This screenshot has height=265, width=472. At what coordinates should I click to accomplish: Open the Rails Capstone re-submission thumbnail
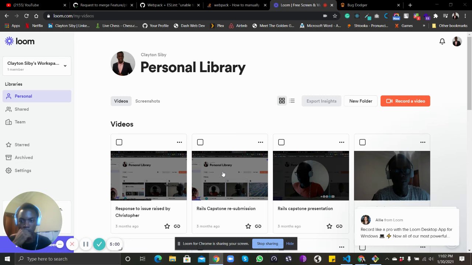point(230,176)
